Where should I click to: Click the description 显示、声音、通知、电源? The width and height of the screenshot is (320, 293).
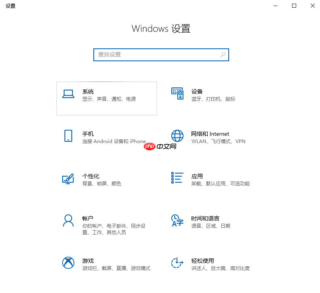109,99
